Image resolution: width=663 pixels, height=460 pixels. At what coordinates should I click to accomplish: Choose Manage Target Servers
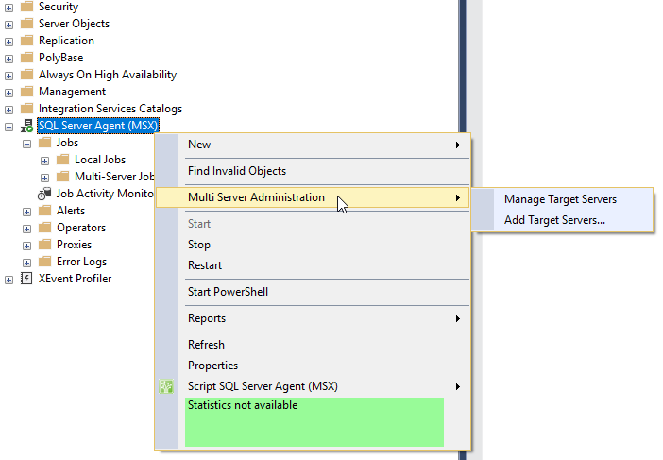click(x=560, y=199)
